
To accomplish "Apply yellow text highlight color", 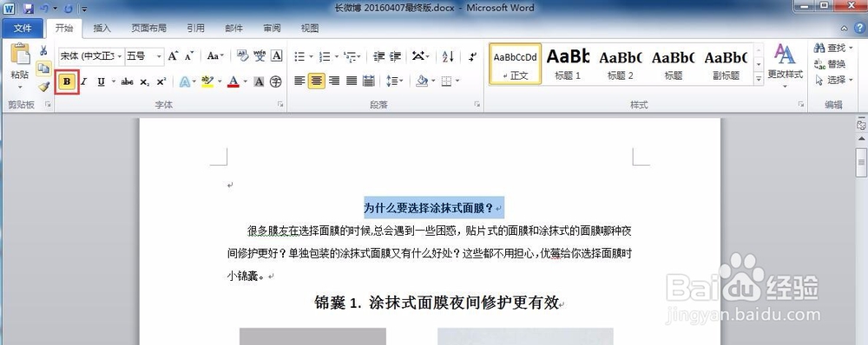I will click(x=207, y=81).
